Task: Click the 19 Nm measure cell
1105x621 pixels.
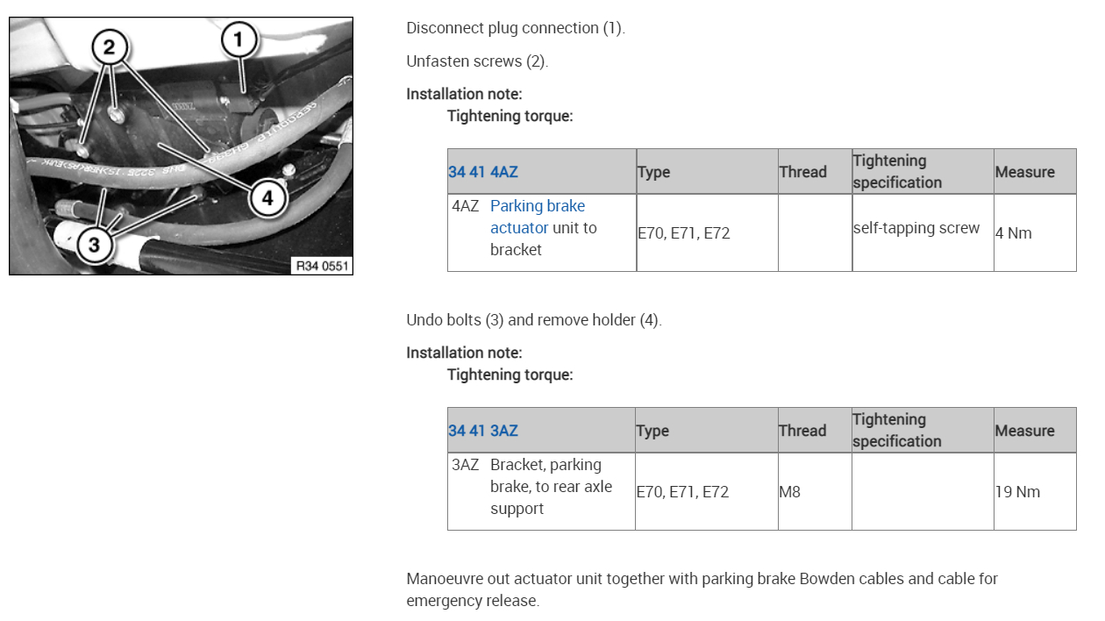Action: click(1017, 492)
